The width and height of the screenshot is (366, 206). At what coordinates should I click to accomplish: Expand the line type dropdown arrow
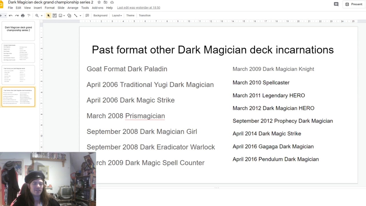pos(80,15)
